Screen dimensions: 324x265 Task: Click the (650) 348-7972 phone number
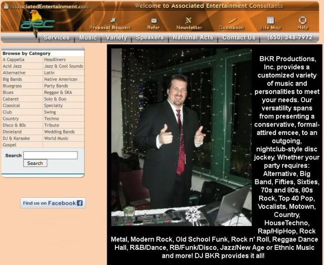coord(290,37)
